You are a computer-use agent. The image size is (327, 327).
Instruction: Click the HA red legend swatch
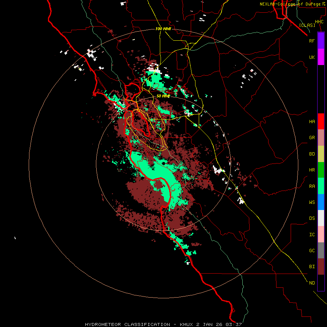click(x=321, y=121)
